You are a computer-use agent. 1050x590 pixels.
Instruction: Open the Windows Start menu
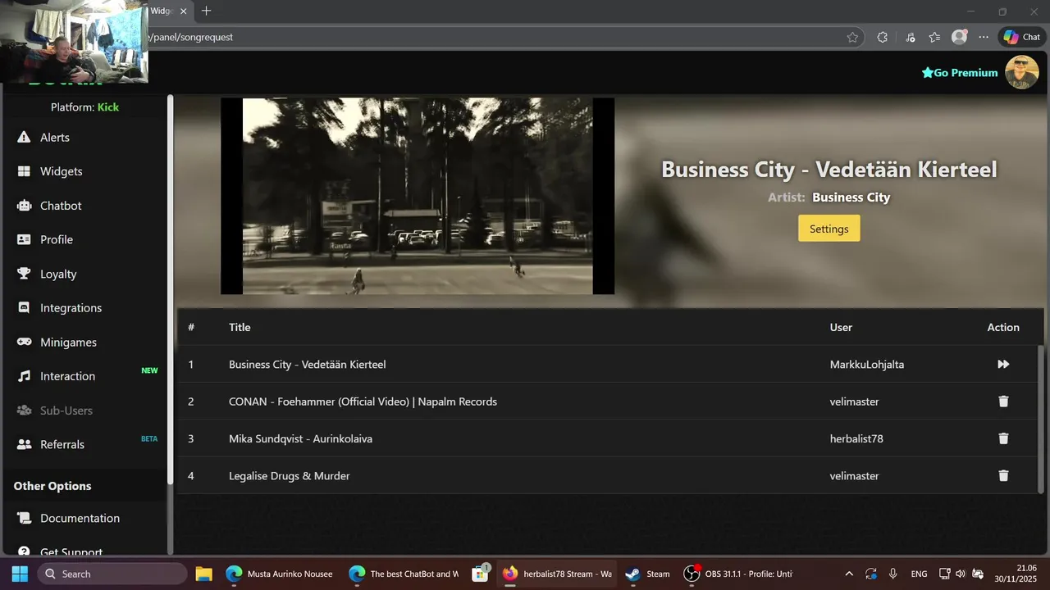[x=20, y=574]
